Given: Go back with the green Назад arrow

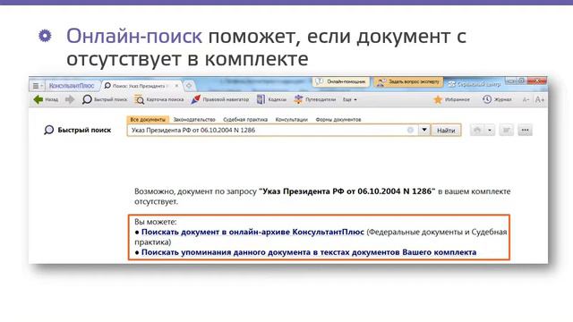Looking at the screenshot, I should tap(46, 99).
